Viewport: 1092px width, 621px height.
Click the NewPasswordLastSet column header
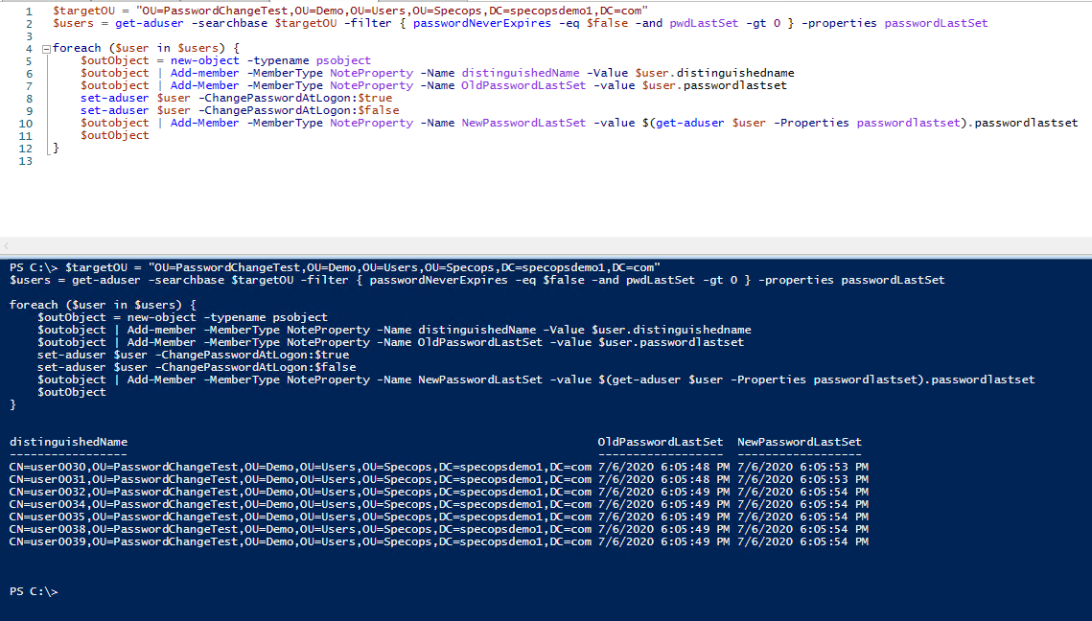[x=801, y=443]
